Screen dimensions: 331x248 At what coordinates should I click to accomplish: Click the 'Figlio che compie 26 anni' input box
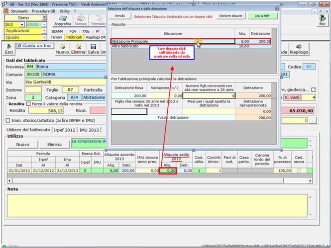coord(129,111)
